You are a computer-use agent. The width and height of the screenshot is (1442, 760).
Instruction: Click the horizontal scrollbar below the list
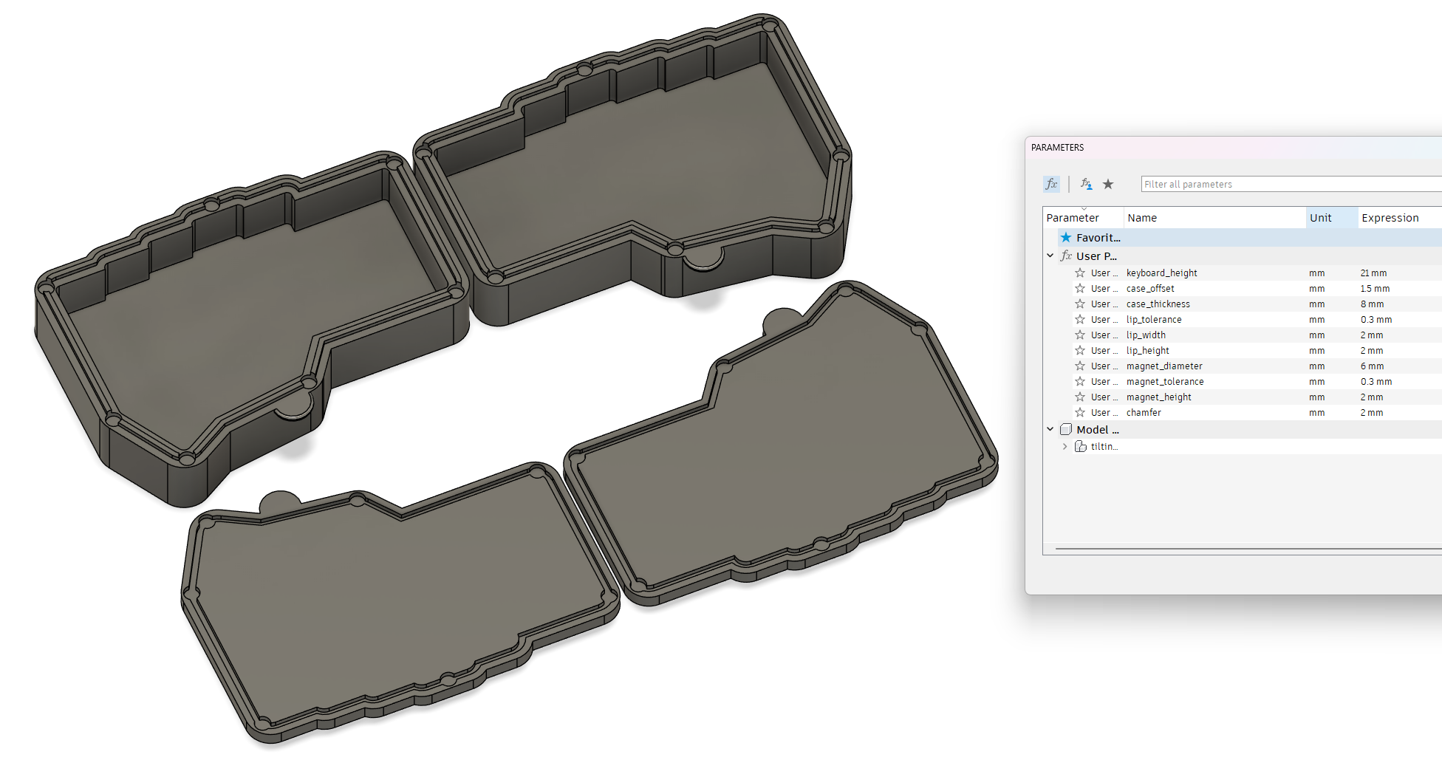pyautogui.click(x=1248, y=547)
